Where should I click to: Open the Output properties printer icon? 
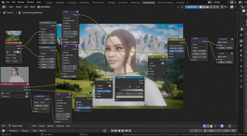pos(241,46)
